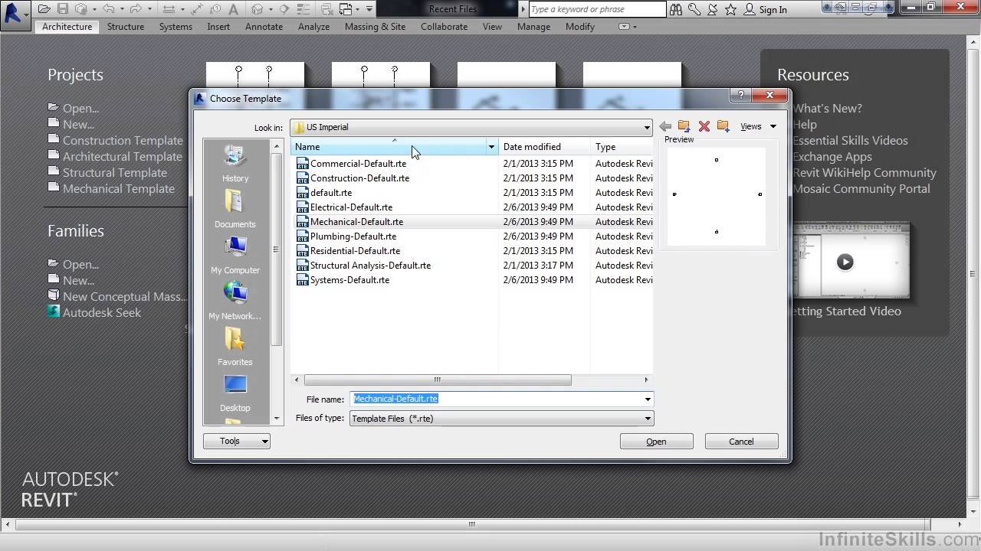Go to Favorites in the dialog sidebar
Screen dimensions: 981x551
(235, 347)
